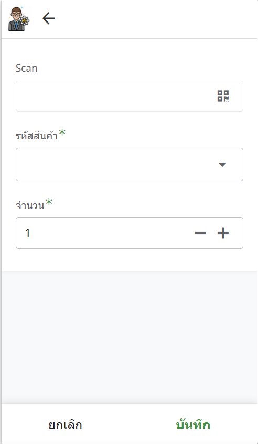Open the QR code scanner icon
Screen dimensions: 258x444
coord(223,96)
